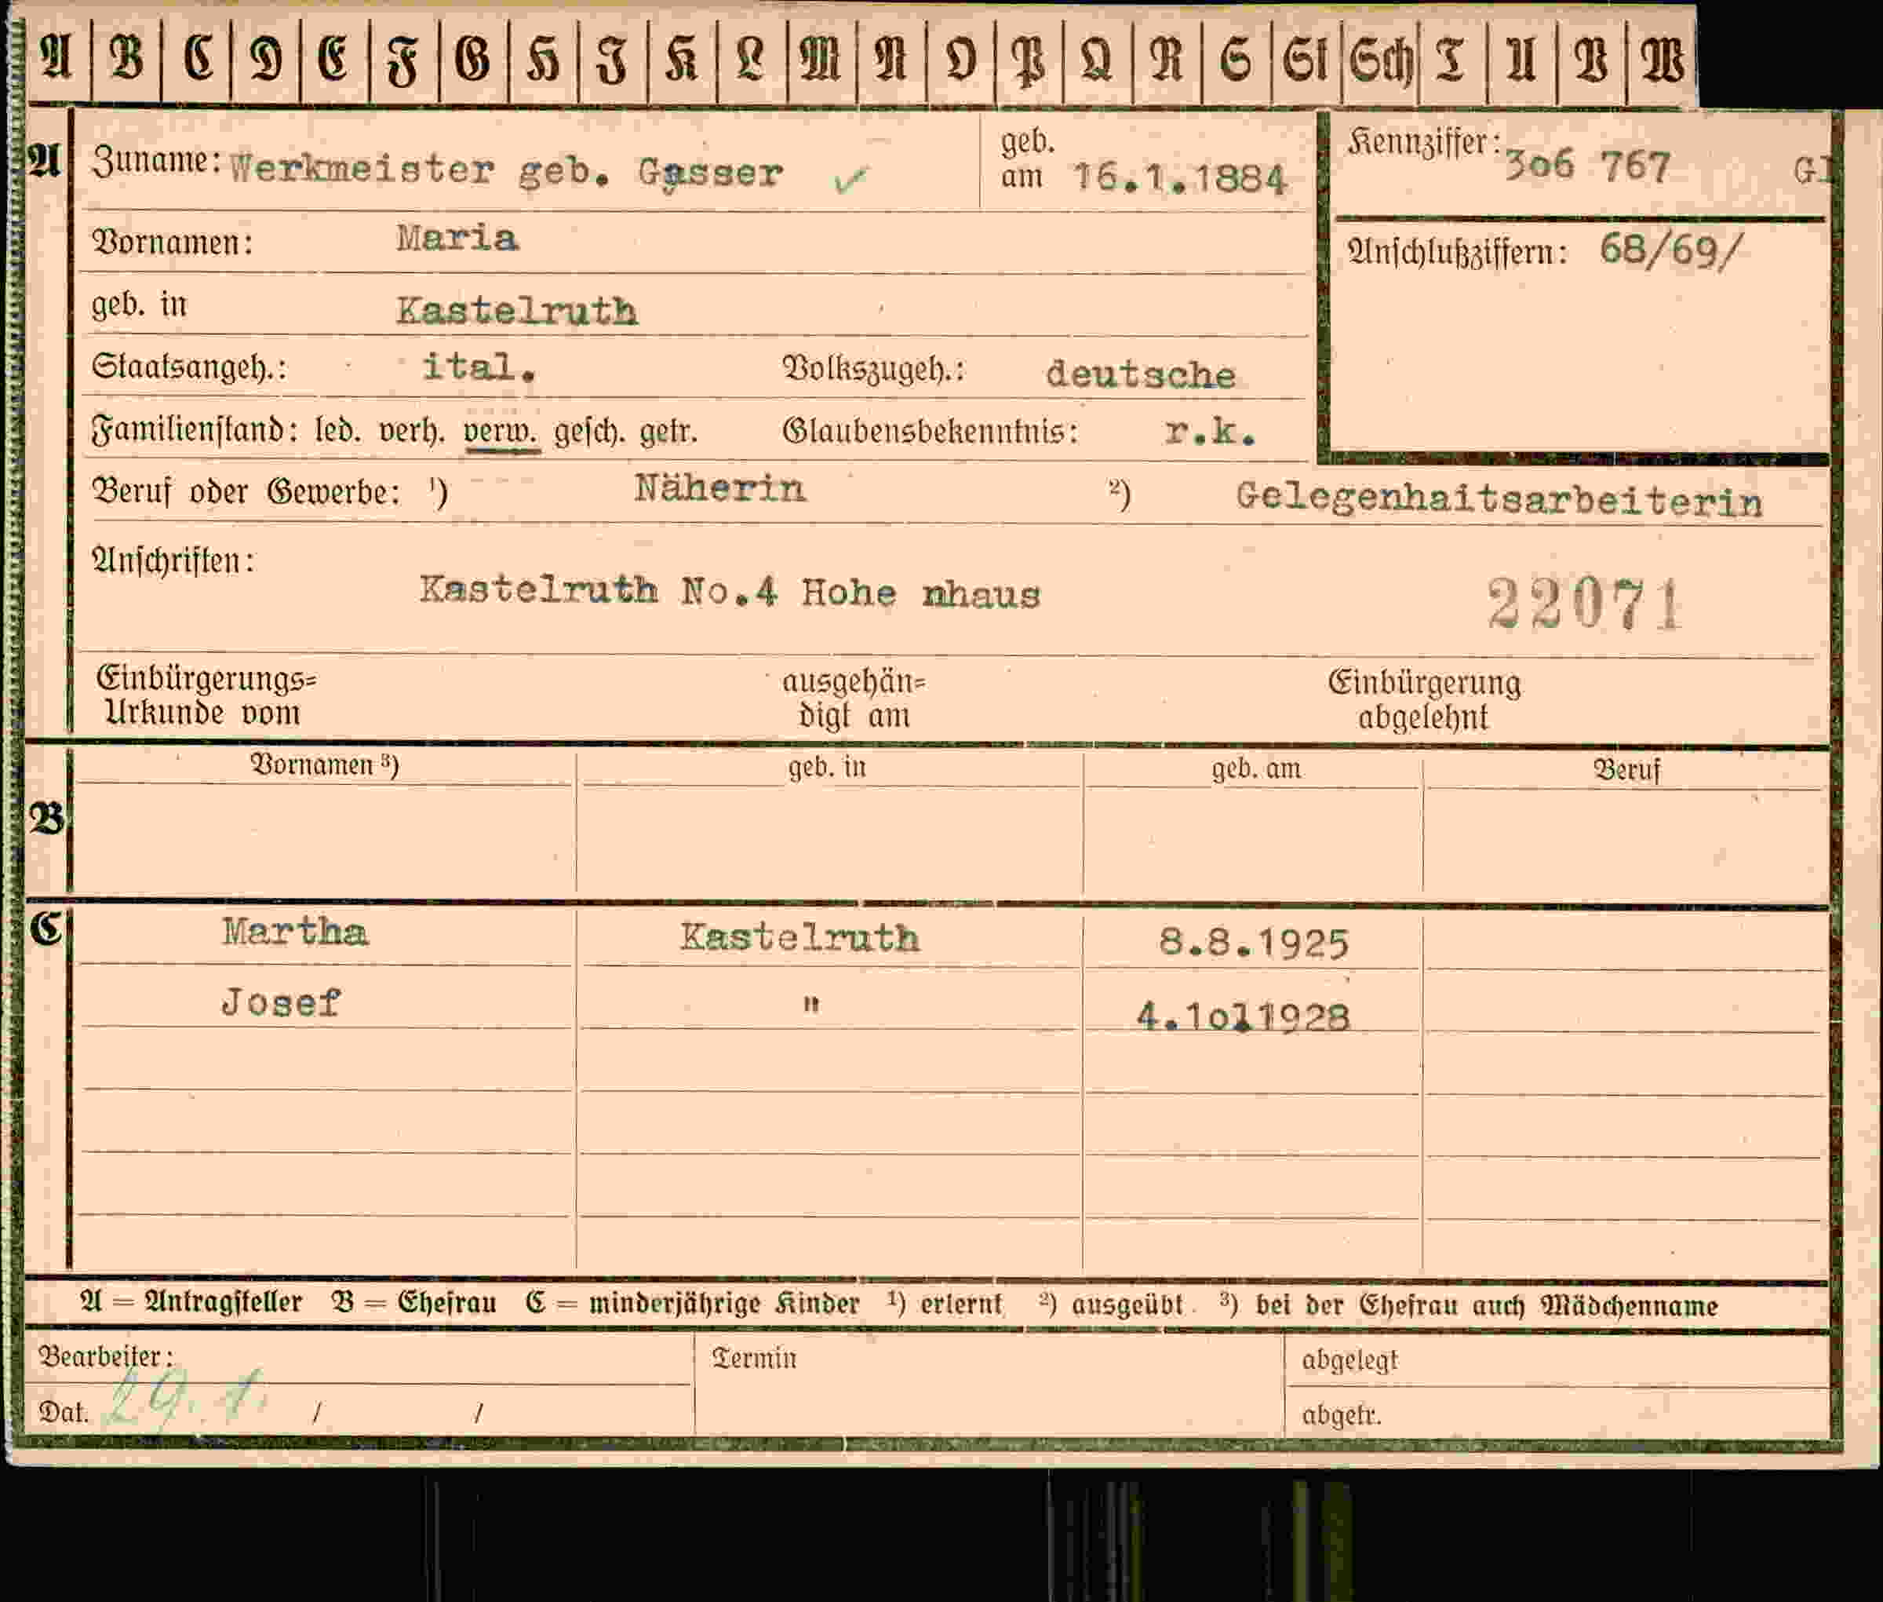Click the 'abgelegt' field label
The width and height of the screenshot is (1883, 1602).
tap(1349, 1360)
